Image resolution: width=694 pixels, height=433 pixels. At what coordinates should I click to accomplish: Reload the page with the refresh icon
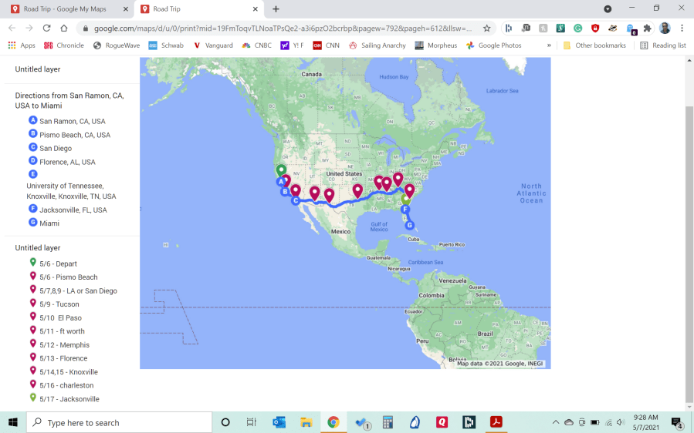[x=46, y=28]
